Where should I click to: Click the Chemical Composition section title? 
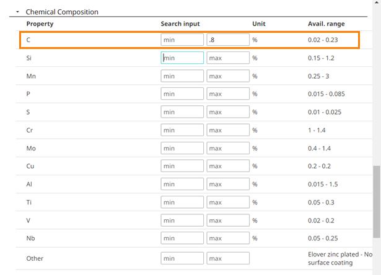pos(62,12)
